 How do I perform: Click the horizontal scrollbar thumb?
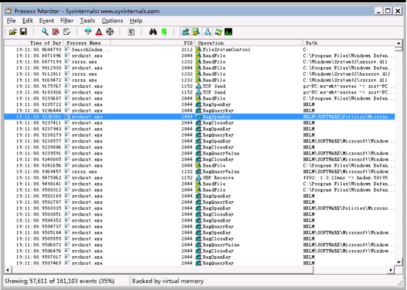[x=162, y=270]
